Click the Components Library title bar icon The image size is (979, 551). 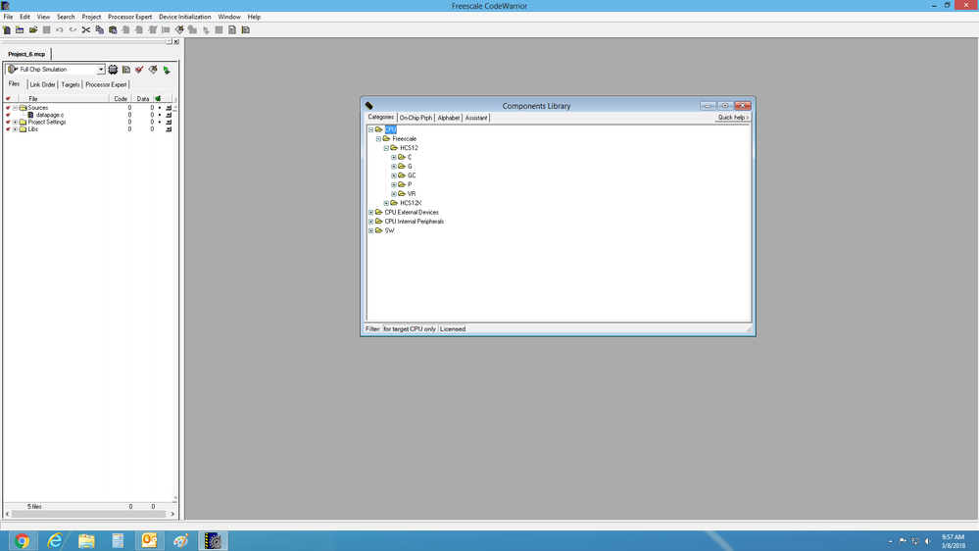[369, 106]
